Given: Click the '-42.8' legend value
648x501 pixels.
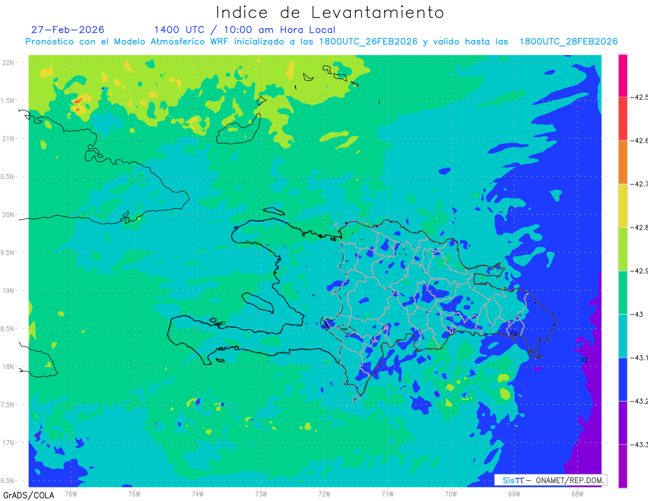Looking at the screenshot, I should [x=639, y=228].
